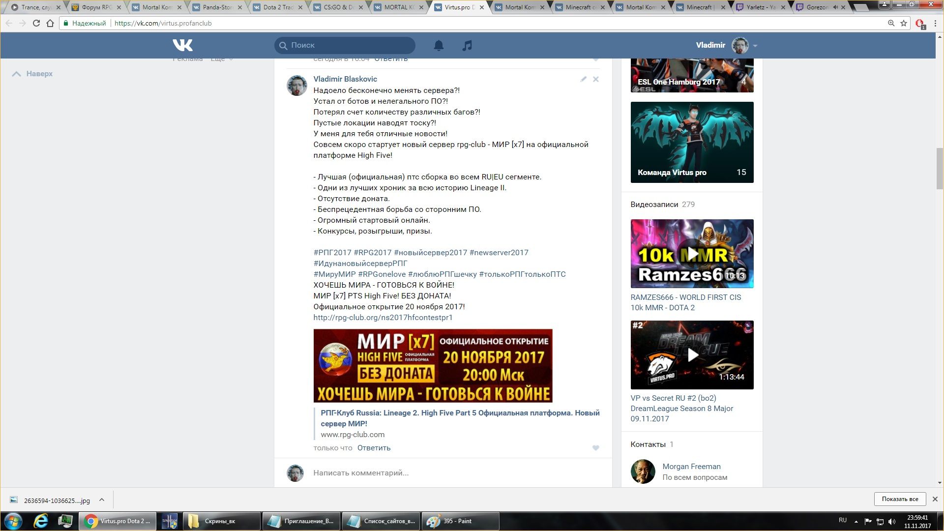Open the Команда Virtus pro album thumbnail

(692, 142)
